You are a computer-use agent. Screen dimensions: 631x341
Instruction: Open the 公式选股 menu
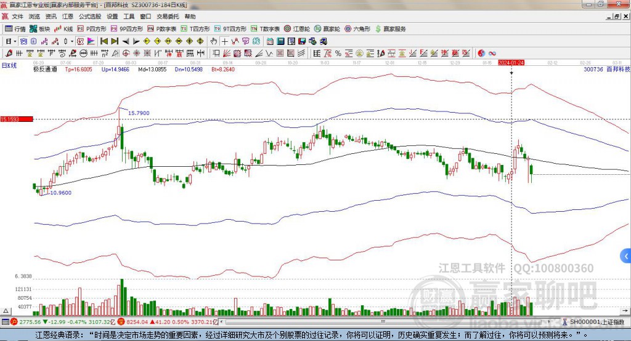point(90,17)
